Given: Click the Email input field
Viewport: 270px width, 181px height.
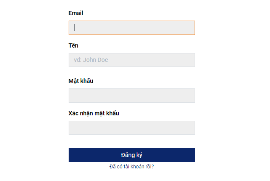Looking at the screenshot, I should coord(131,28).
